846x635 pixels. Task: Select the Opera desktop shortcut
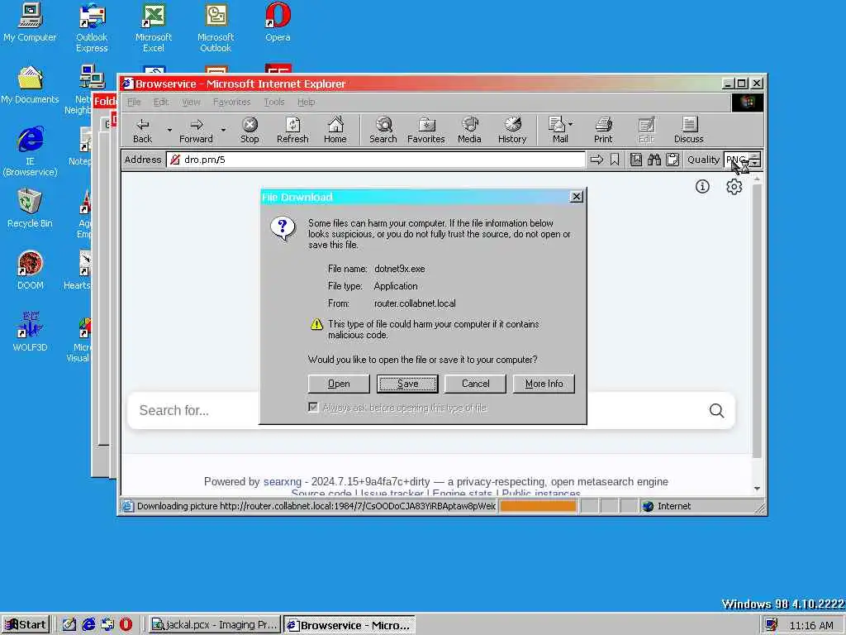278,22
